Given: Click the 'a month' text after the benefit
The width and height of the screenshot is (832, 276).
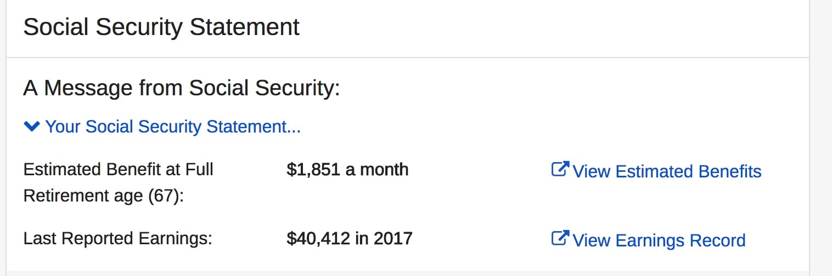Looking at the screenshot, I should pos(376,169).
